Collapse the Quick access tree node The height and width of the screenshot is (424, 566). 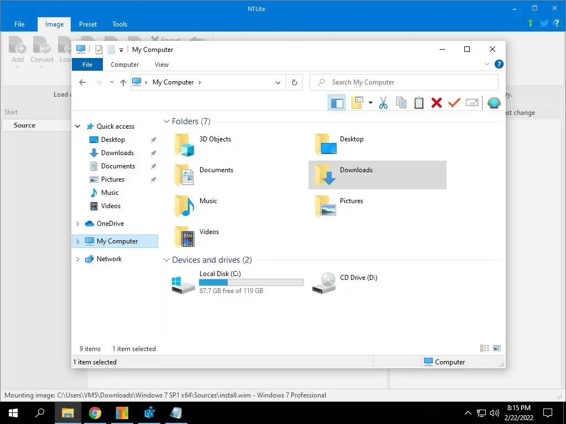(x=77, y=126)
